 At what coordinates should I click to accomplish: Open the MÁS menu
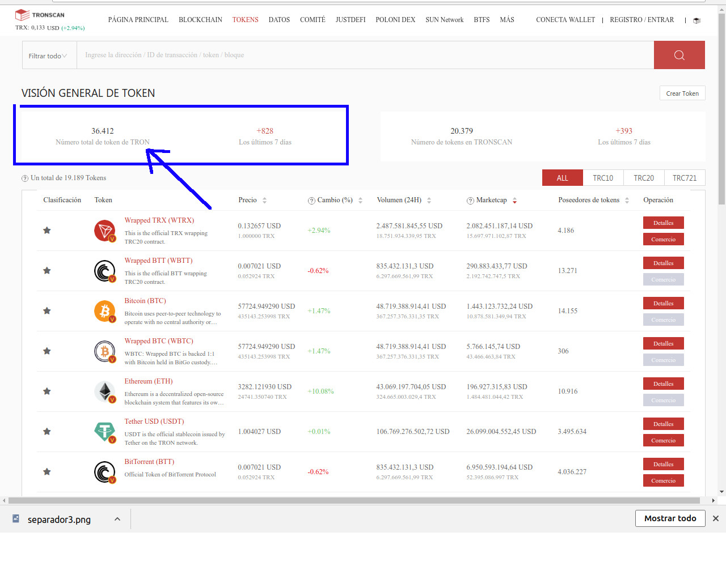pyautogui.click(x=507, y=20)
